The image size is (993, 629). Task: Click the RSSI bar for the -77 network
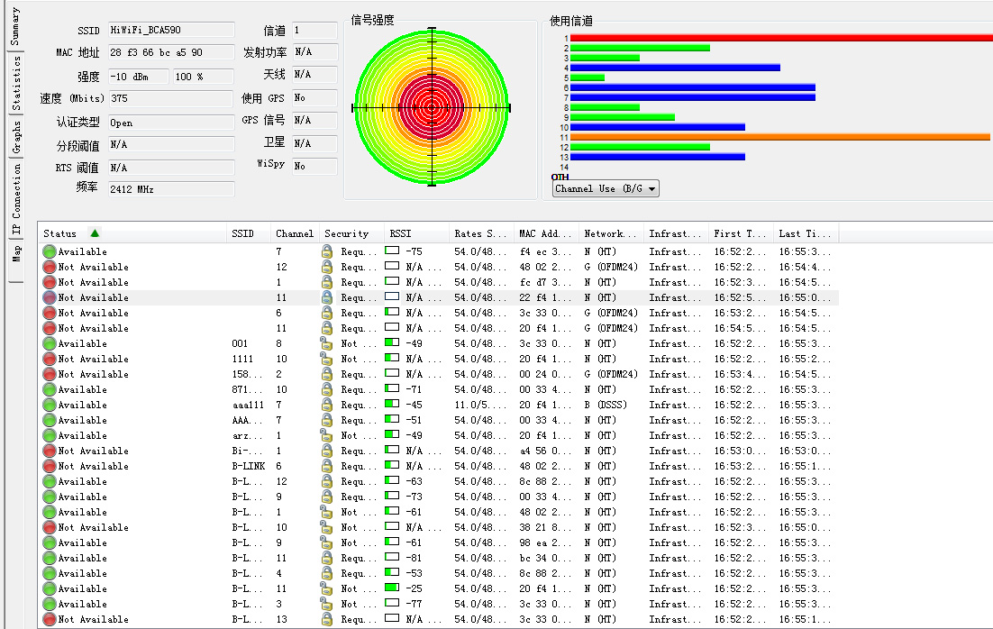tap(389, 604)
